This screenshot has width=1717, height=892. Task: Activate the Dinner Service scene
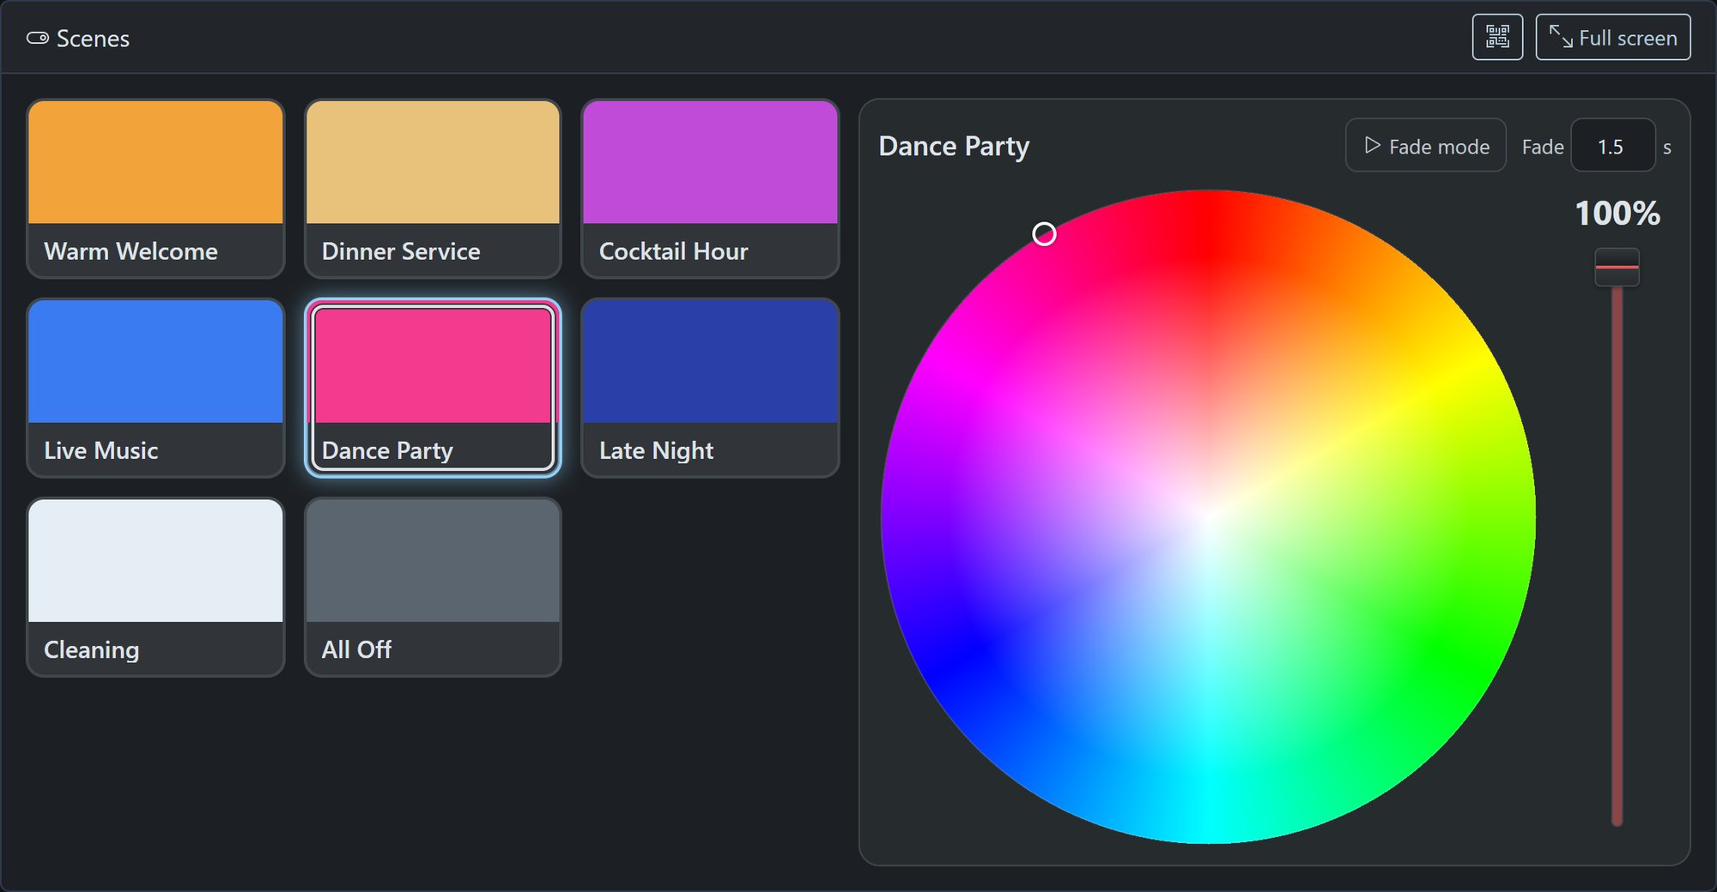tap(433, 189)
